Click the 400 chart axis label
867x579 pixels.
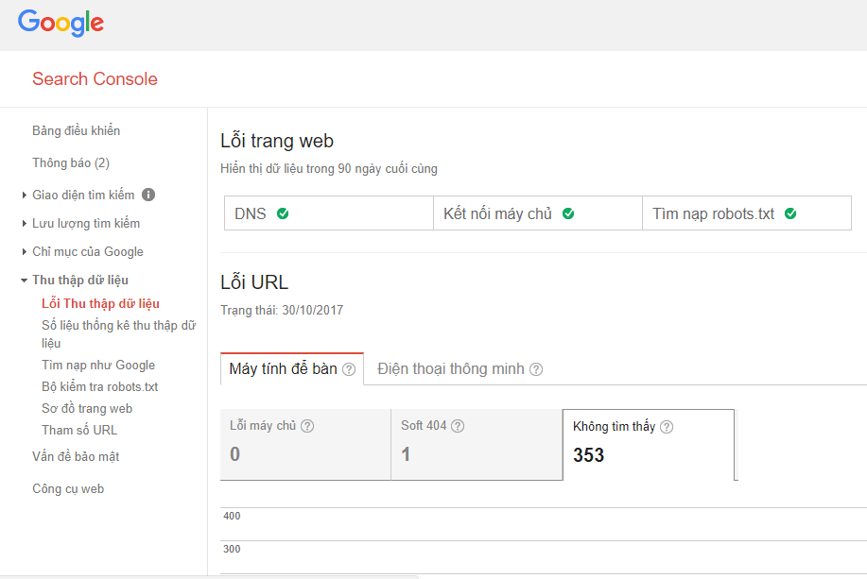point(232,516)
